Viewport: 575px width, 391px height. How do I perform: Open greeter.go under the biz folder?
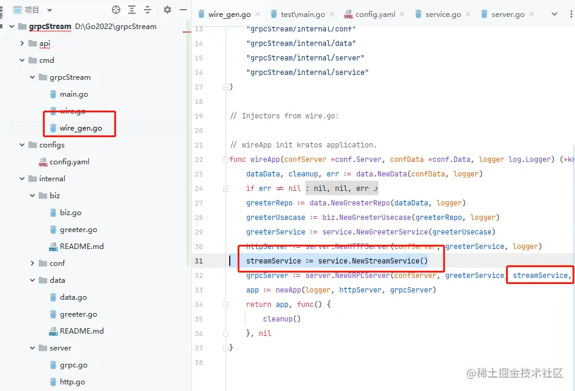tap(79, 230)
